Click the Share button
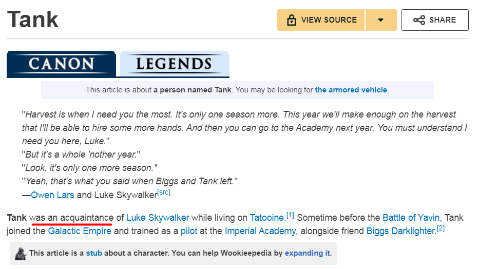 435,20
